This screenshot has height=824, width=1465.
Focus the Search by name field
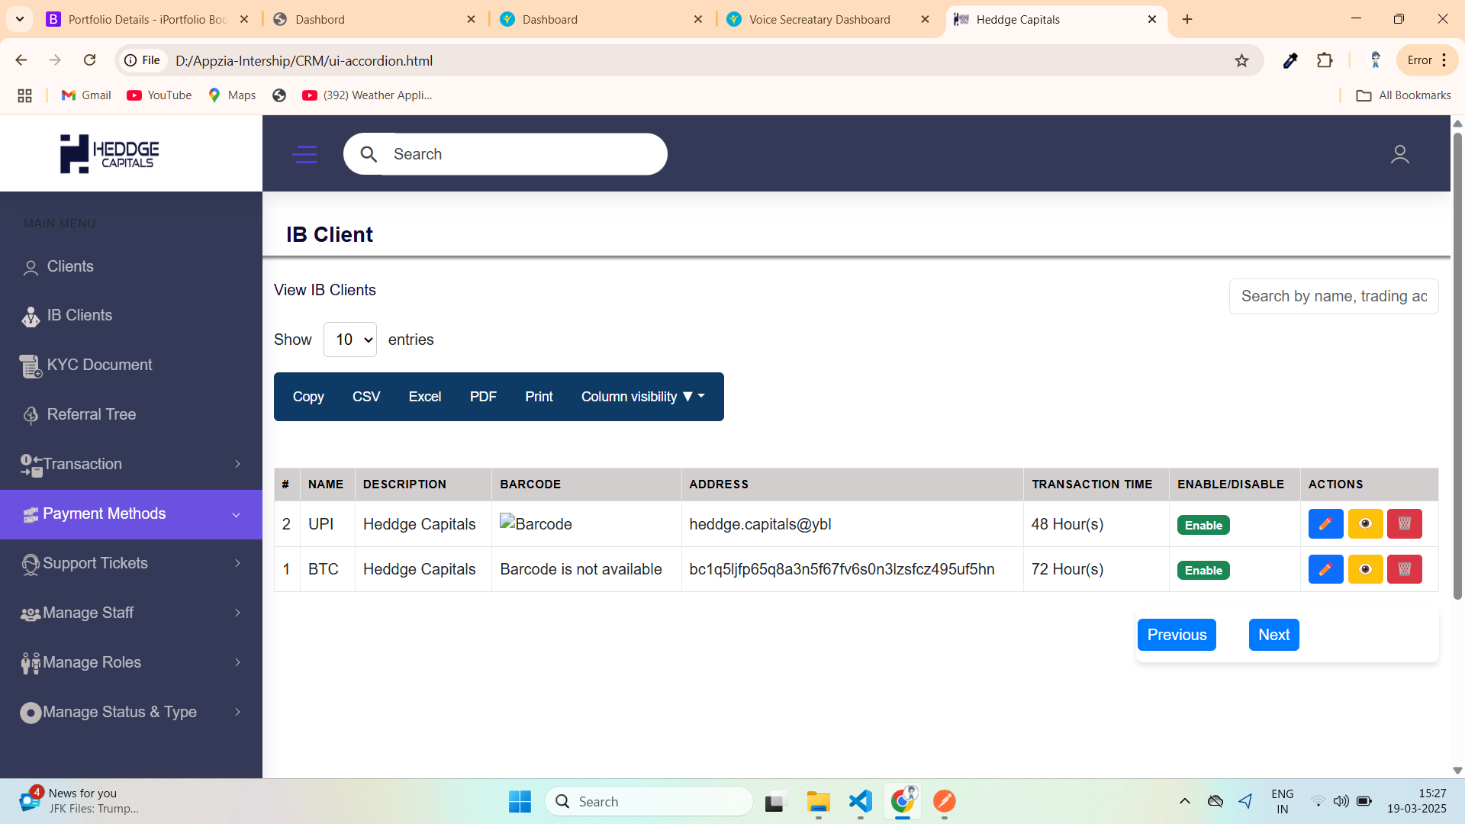1334,296
